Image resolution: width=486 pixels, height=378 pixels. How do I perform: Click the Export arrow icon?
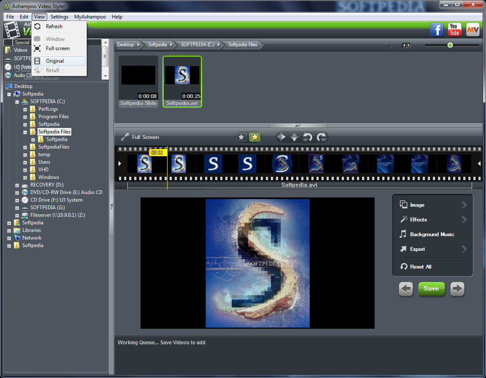click(403, 249)
